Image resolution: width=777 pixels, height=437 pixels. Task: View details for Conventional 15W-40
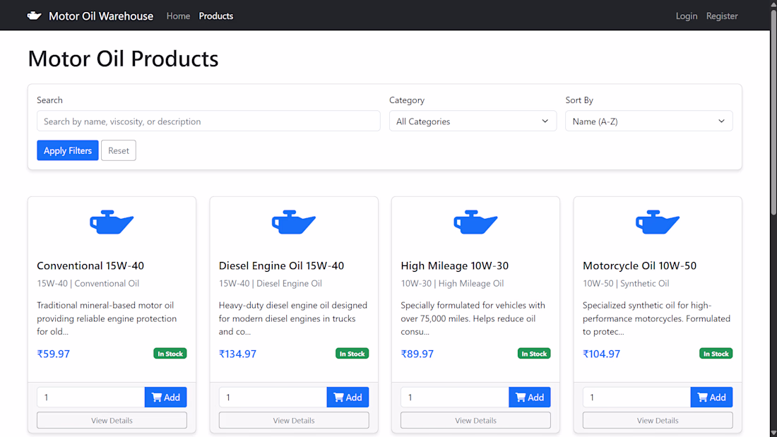point(112,420)
